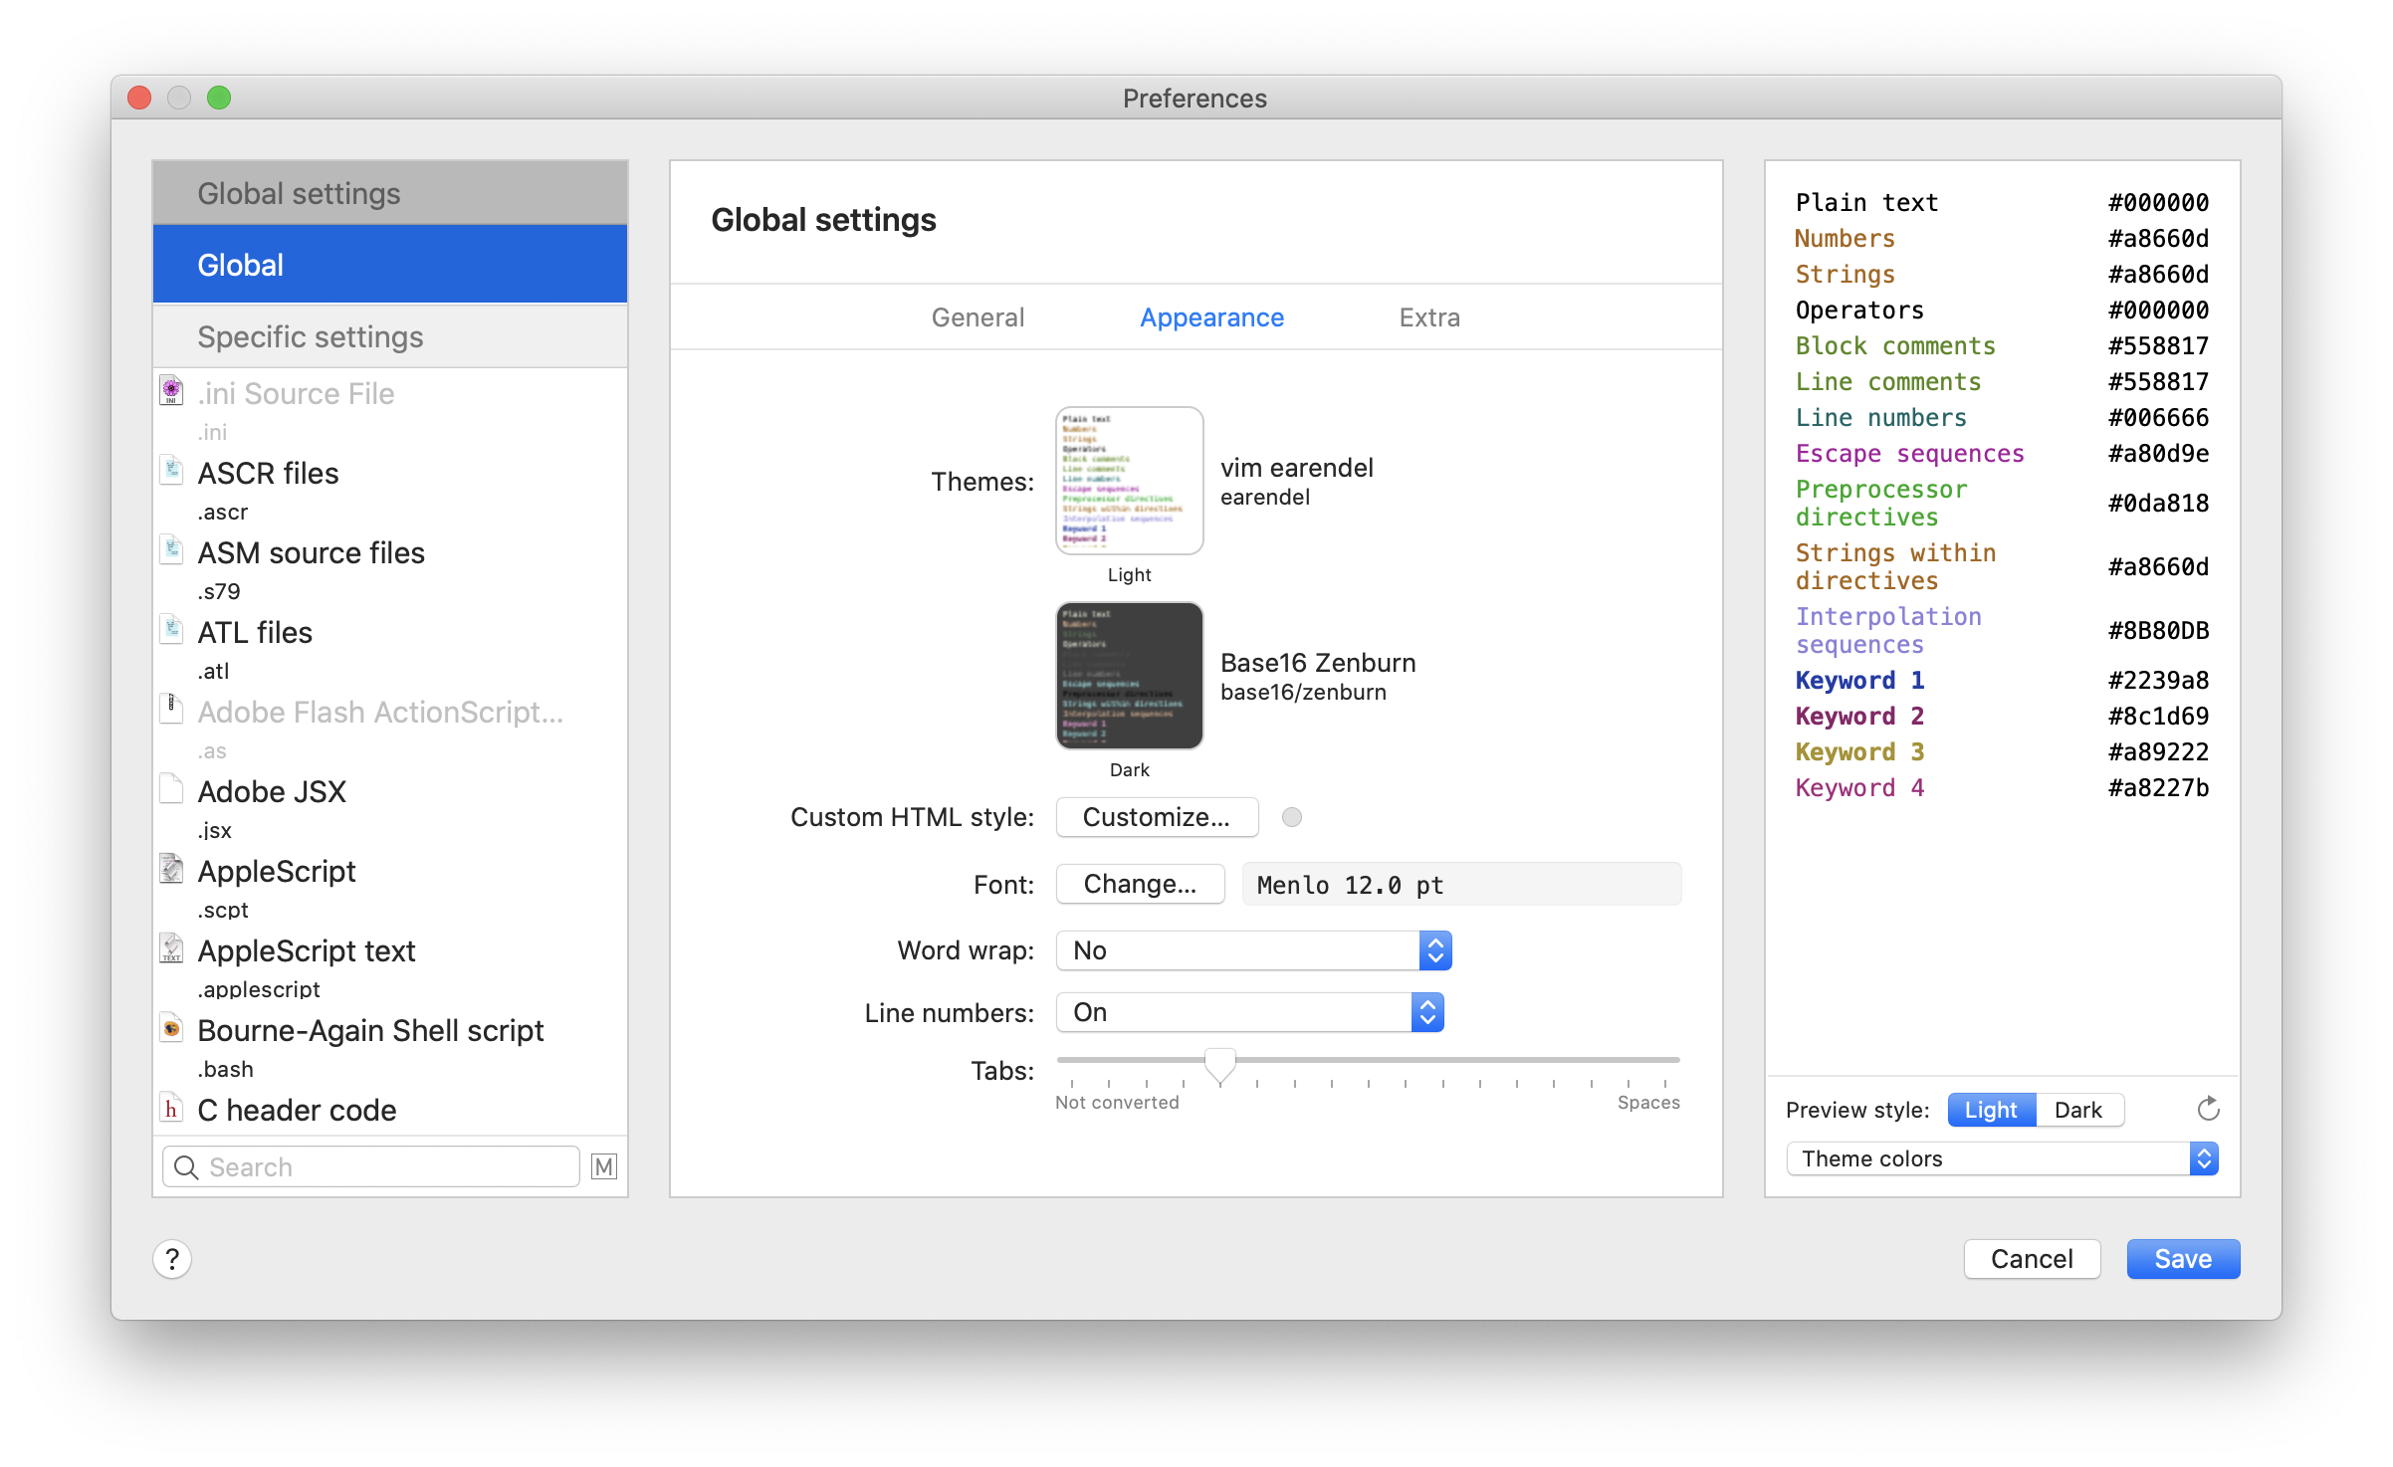Viewport: 2393px width, 1467px height.
Task: Switch preview style to Light
Action: pos(1990,1110)
